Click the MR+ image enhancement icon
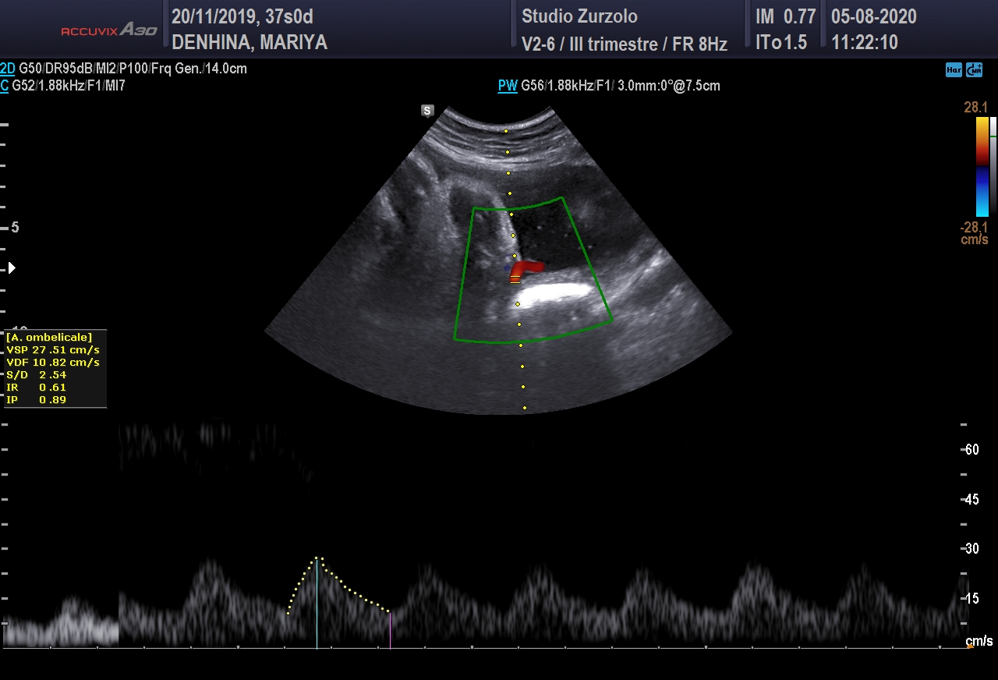Screen dimensions: 998x680 point(974,70)
